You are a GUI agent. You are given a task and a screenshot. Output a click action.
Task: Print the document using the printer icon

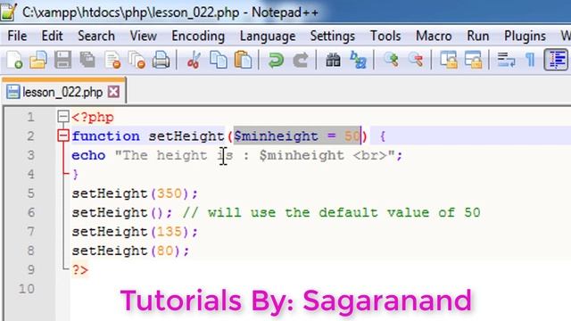[x=161, y=60]
